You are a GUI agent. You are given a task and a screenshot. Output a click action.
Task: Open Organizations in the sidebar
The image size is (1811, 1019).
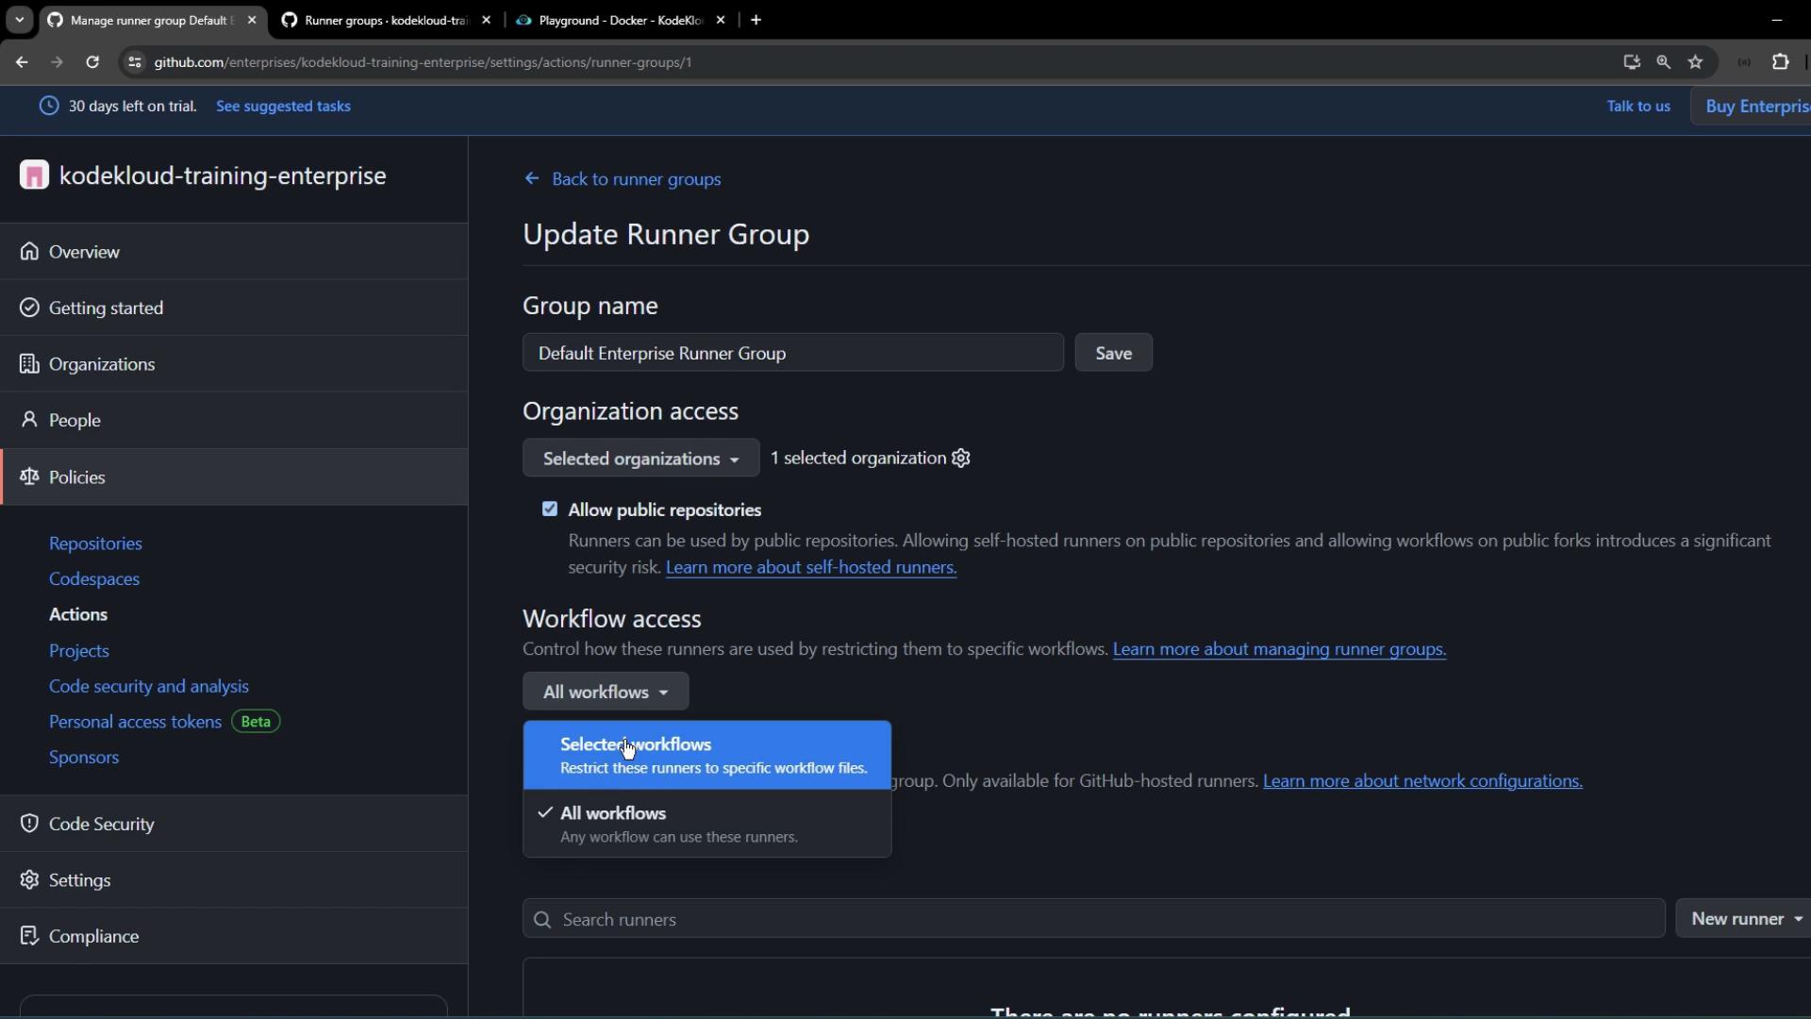102,364
